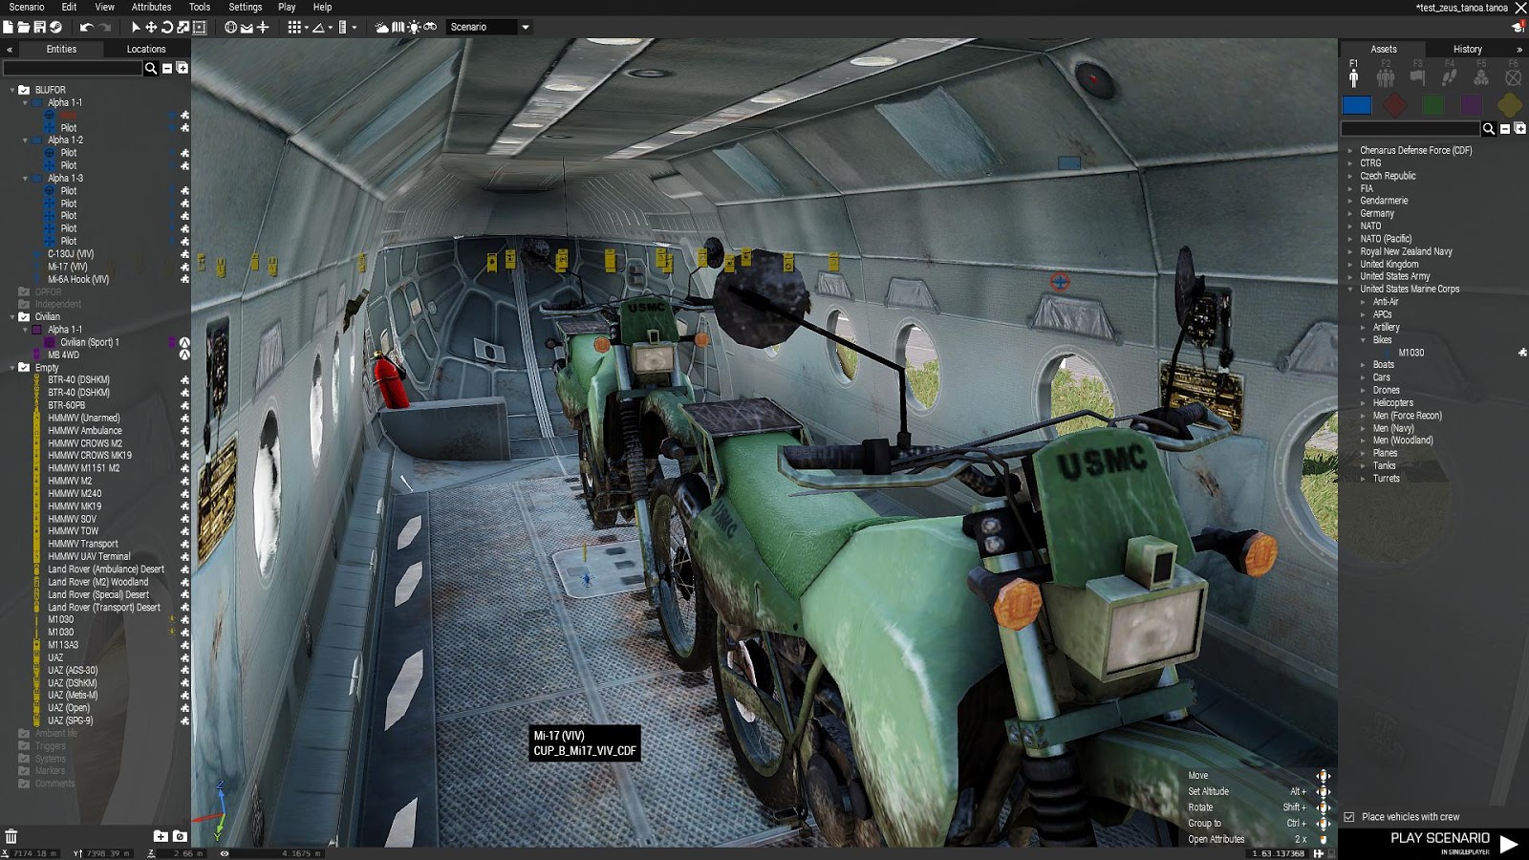The height and width of the screenshot is (860, 1529).
Task: Open the Attributes menu
Action: (x=151, y=7)
